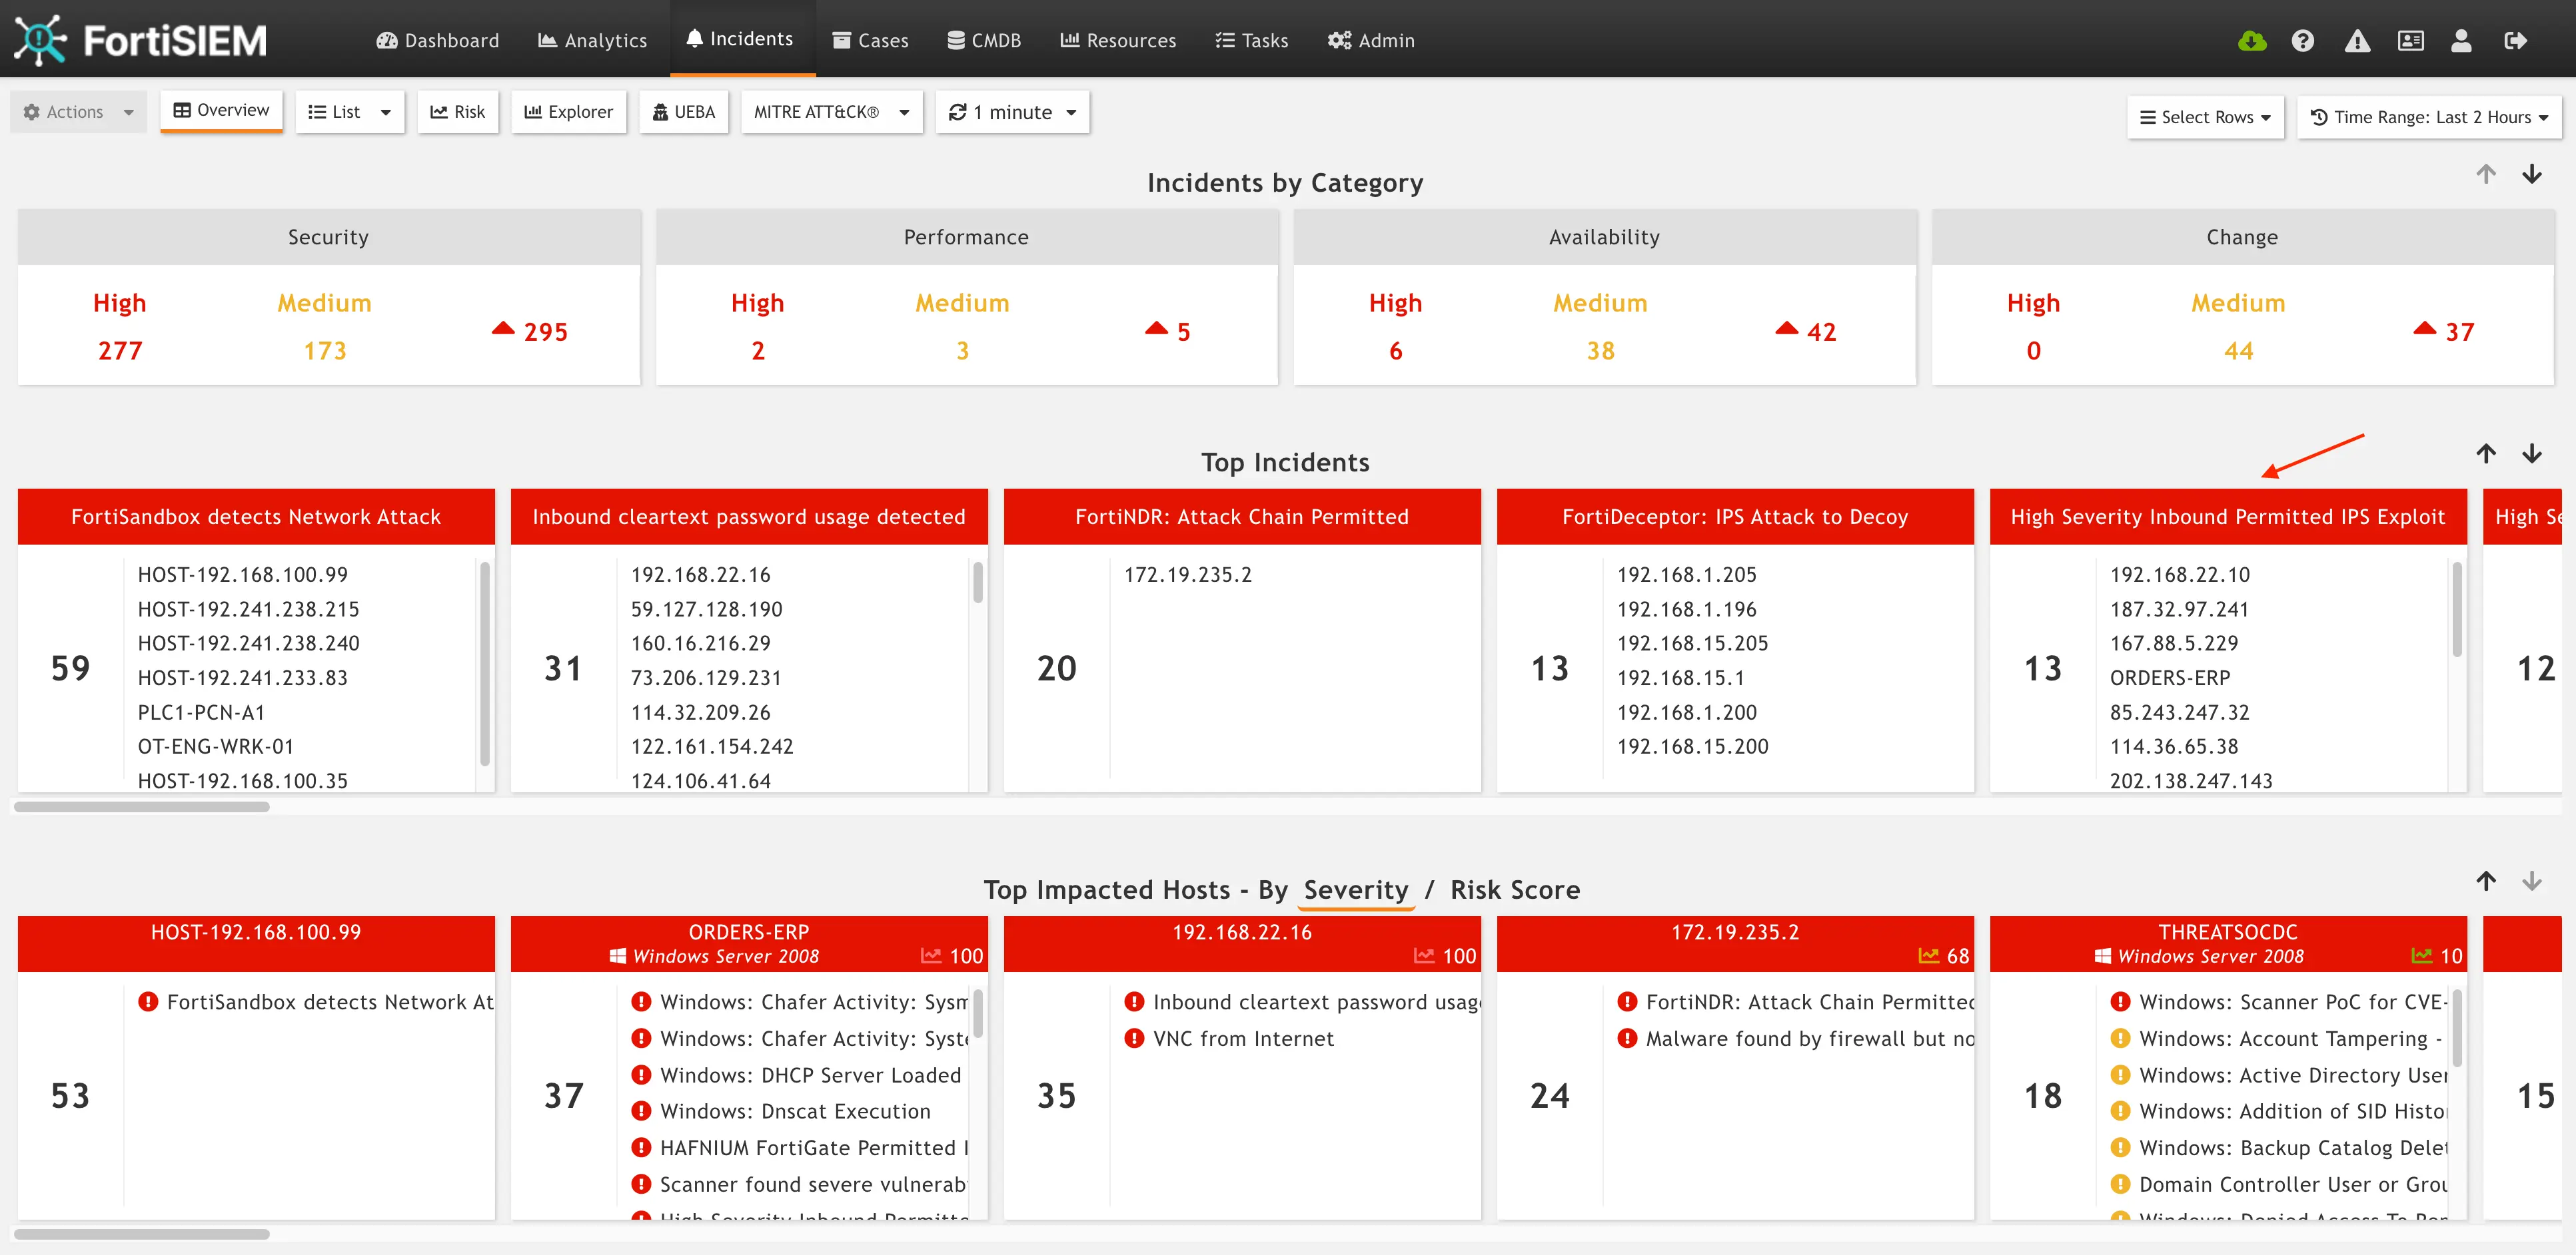Screen dimensions: 2576x1255
Task: Sort impacted hosts by Severity
Action: click(x=1355, y=889)
